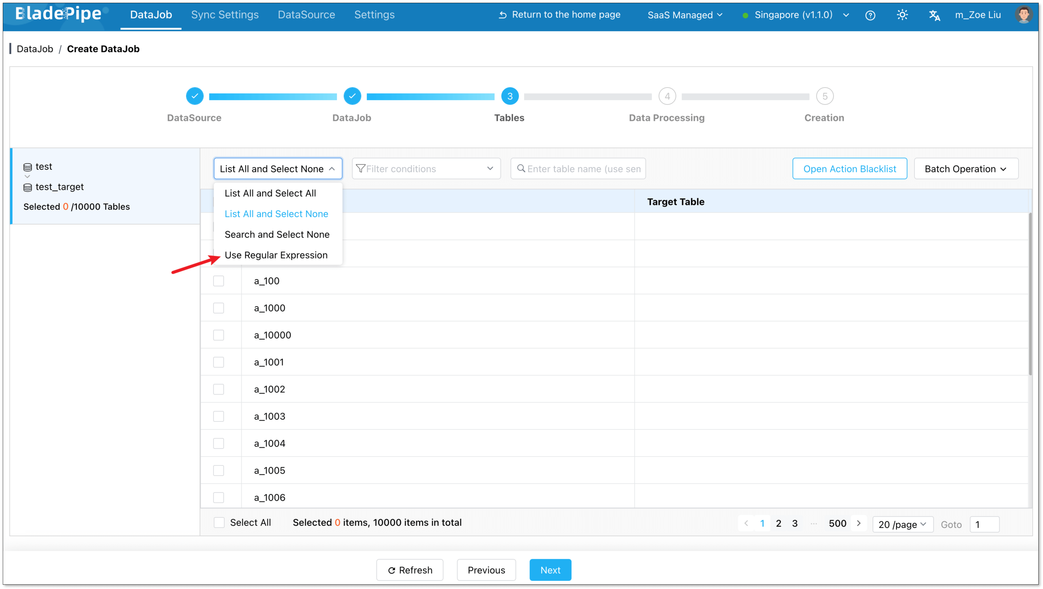Switch to the Sync Settings tab
The height and width of the screenshot is (589, 1043).
click(225, 14)
